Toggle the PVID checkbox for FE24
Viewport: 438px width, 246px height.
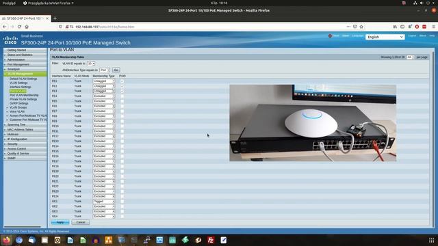(x=122, y=196)
